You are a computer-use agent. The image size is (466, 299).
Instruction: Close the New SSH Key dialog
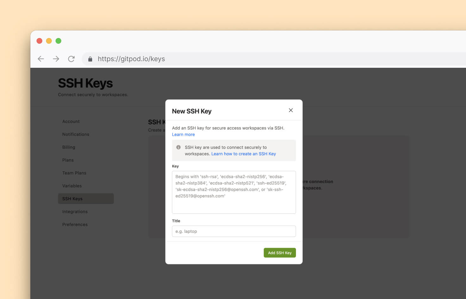291,110
